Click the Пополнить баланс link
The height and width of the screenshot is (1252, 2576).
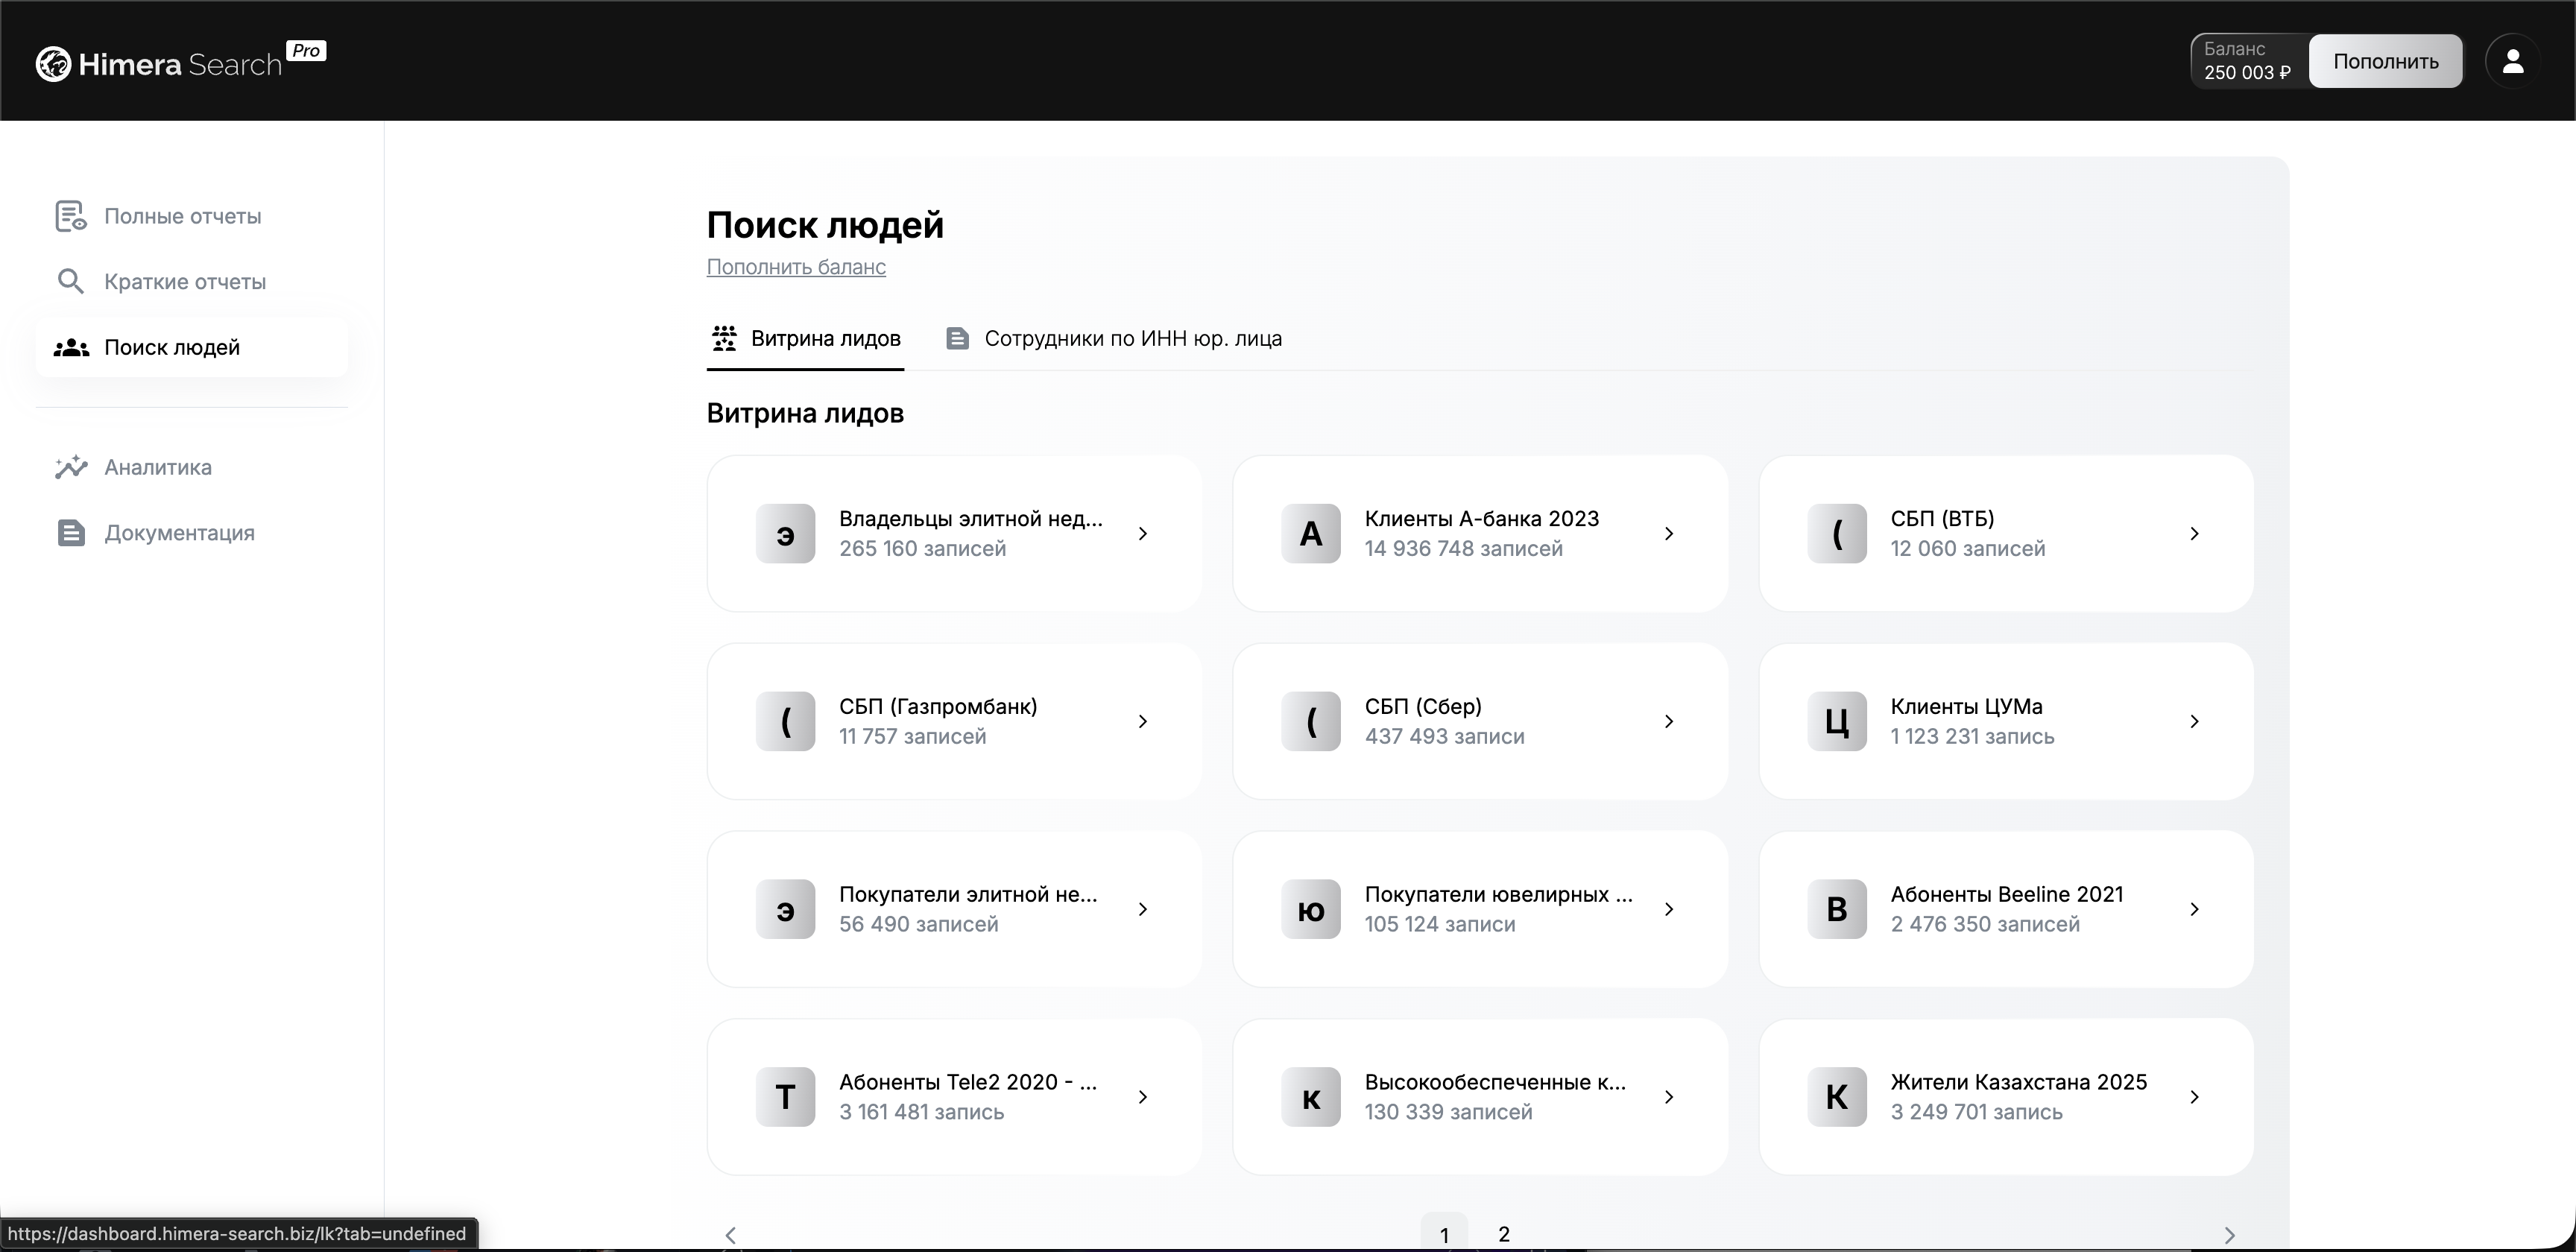pos(796,267)
